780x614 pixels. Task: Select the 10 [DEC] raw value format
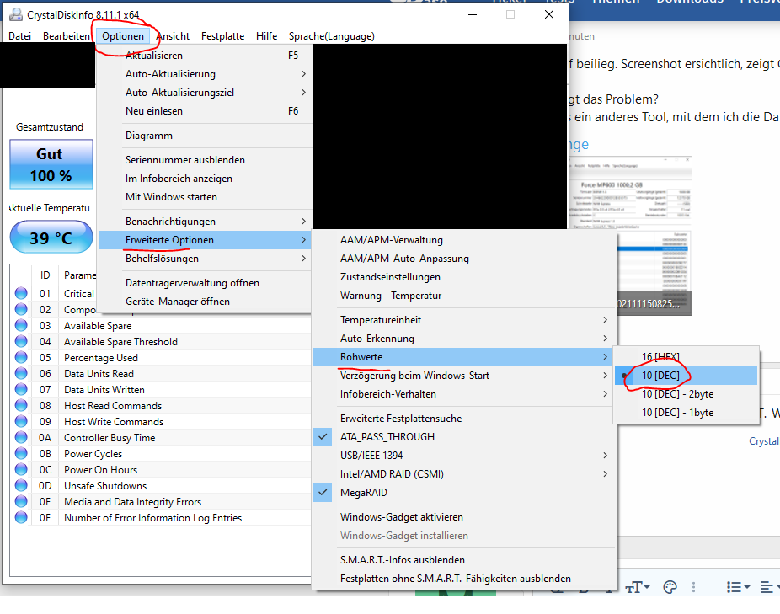(686, 375)
